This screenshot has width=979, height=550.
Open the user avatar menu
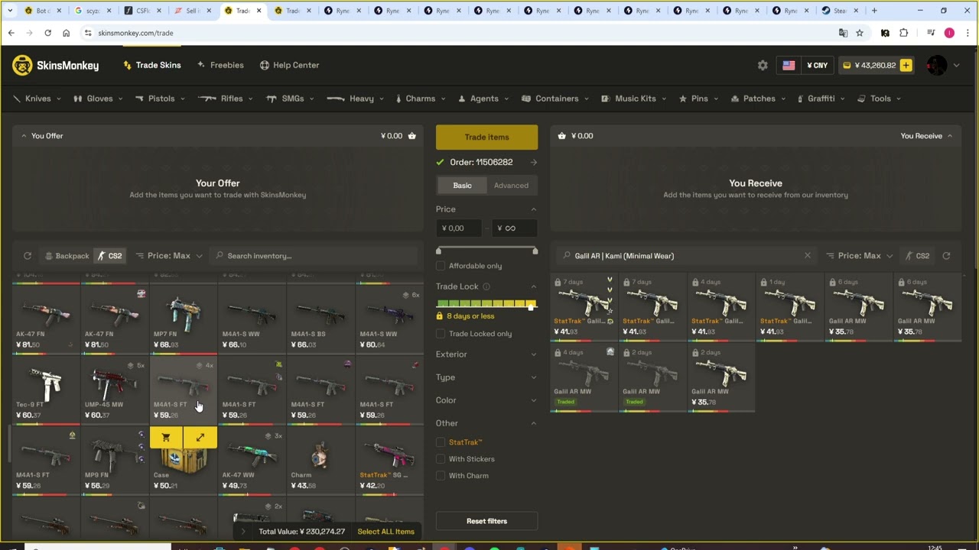pos(936,65)
